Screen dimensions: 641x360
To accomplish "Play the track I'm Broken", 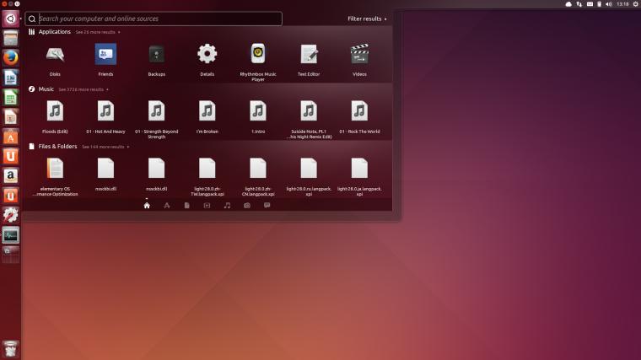I will pos(207,117).
